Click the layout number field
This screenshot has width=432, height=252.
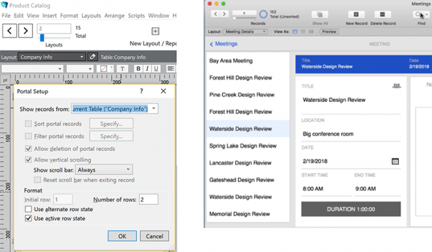[x=54, y=29]
